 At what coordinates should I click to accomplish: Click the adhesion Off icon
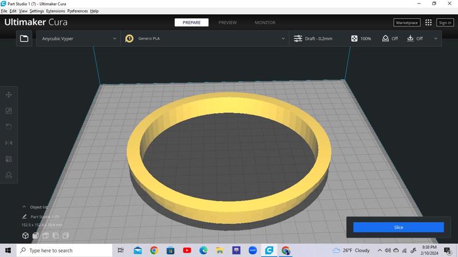click(410, 38)
